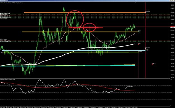Select the tall red vertical line
175x108 pixels.
pos(145,40)
